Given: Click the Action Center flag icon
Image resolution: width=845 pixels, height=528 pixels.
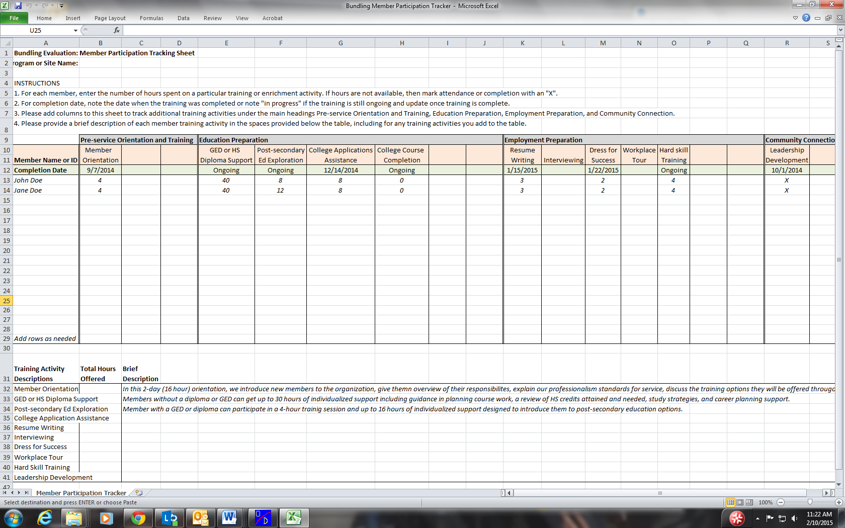Looking at the screenshot, I should click(x=770, y=518).
